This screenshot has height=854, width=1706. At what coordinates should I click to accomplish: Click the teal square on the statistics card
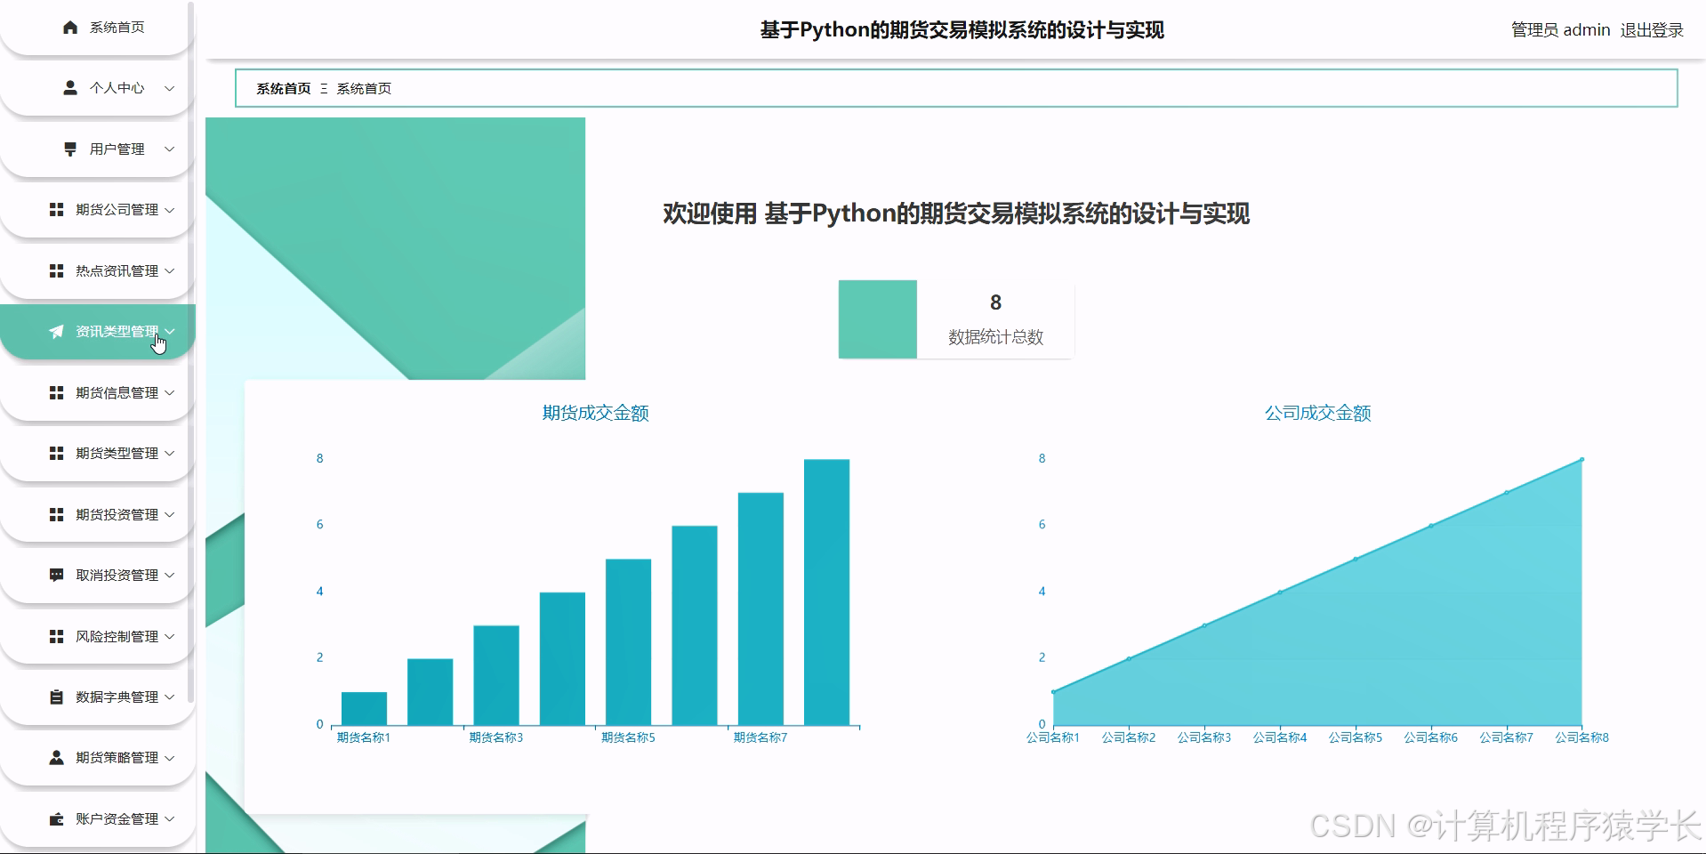pos(878,319)
